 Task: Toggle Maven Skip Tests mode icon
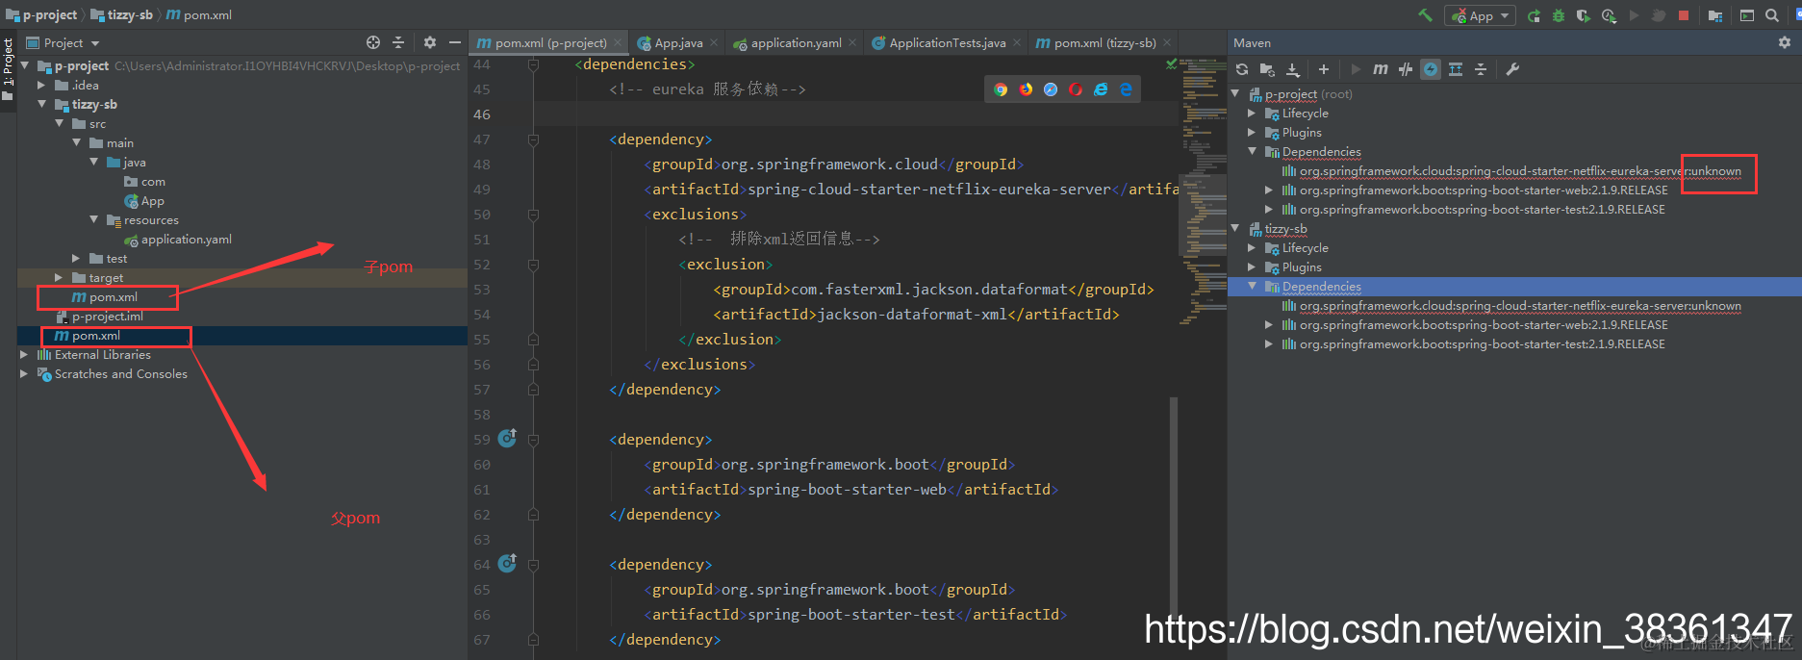pyautogui.click(x=1406, y=69)
